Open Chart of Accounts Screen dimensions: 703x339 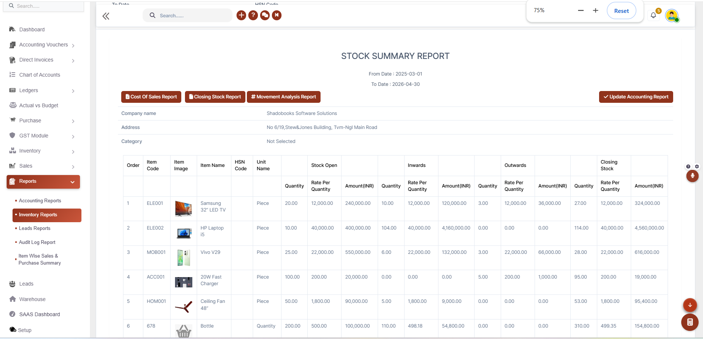(x=39, y=75)
